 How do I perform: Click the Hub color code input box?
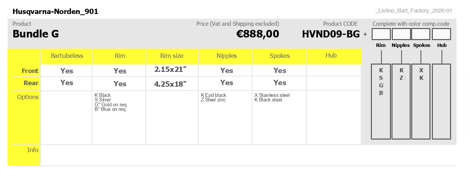coord(441,34)
